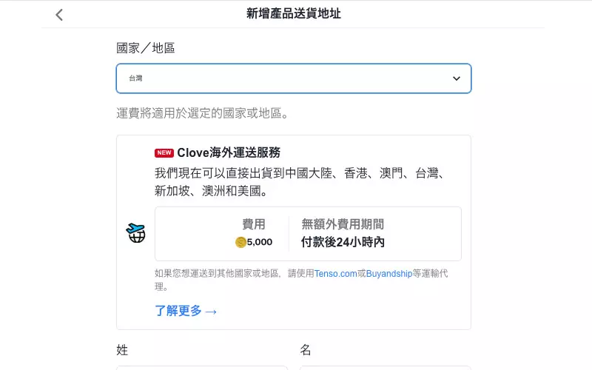
Task: Click the 國家/地區 field label
Action: [x=145, y=48]
